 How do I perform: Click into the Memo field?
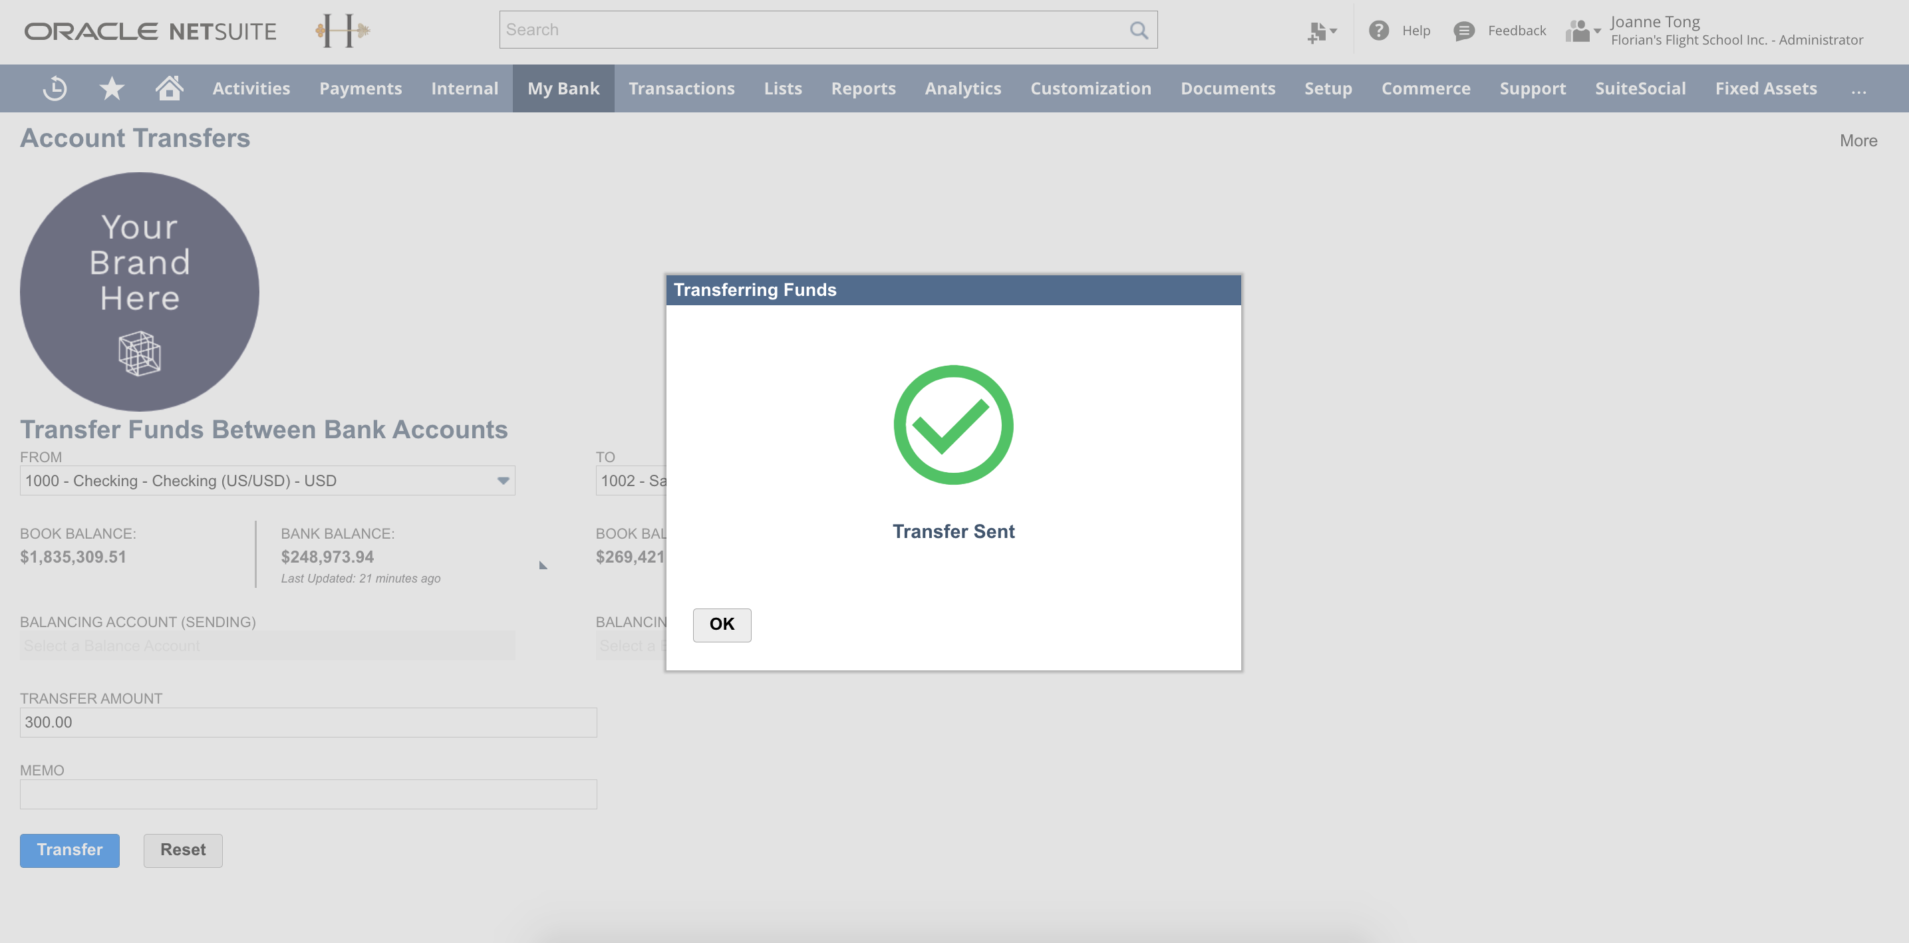[307, 794]
